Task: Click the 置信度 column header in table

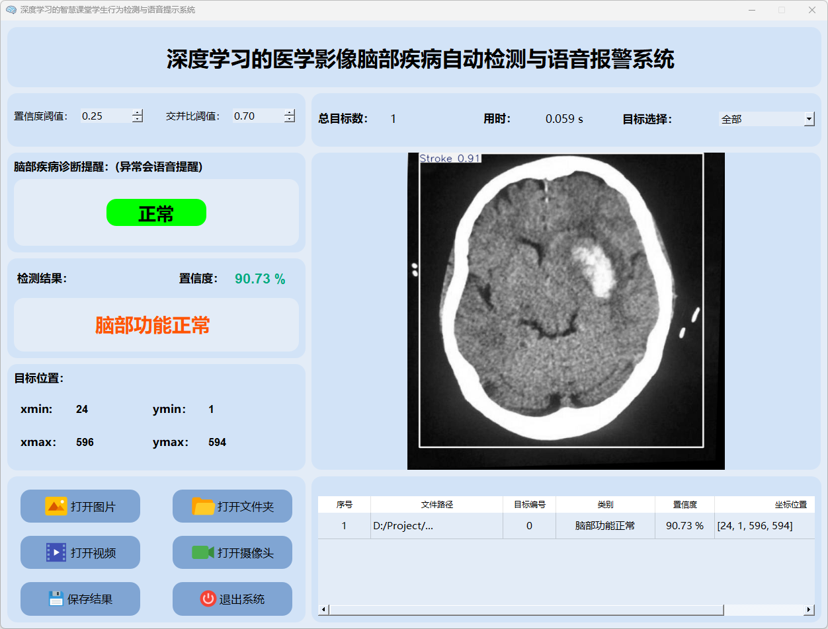Action: click(x=685, y=504)
